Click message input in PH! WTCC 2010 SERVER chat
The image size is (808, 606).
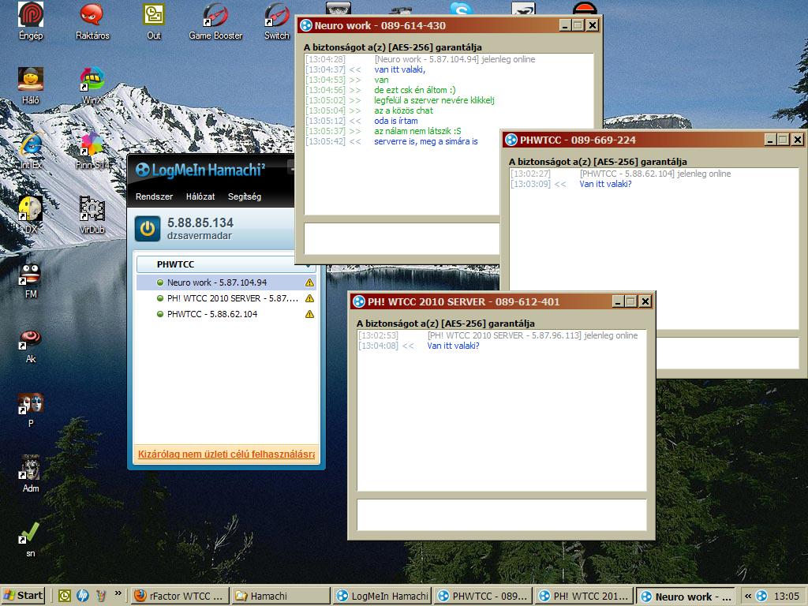pyautogui.click(x=501, y=514)
